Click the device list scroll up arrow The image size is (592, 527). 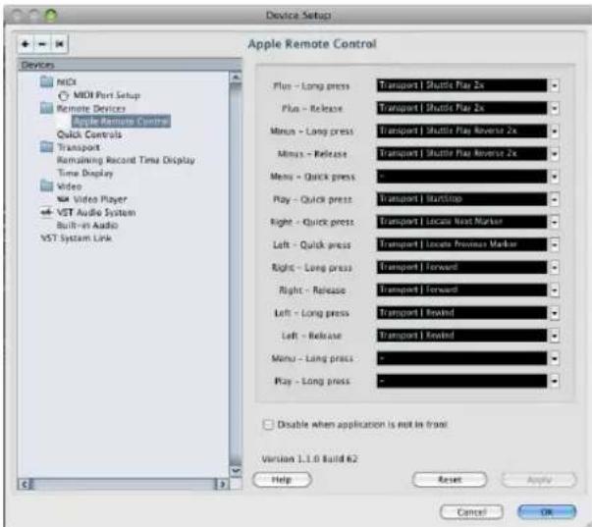[236, 77]
